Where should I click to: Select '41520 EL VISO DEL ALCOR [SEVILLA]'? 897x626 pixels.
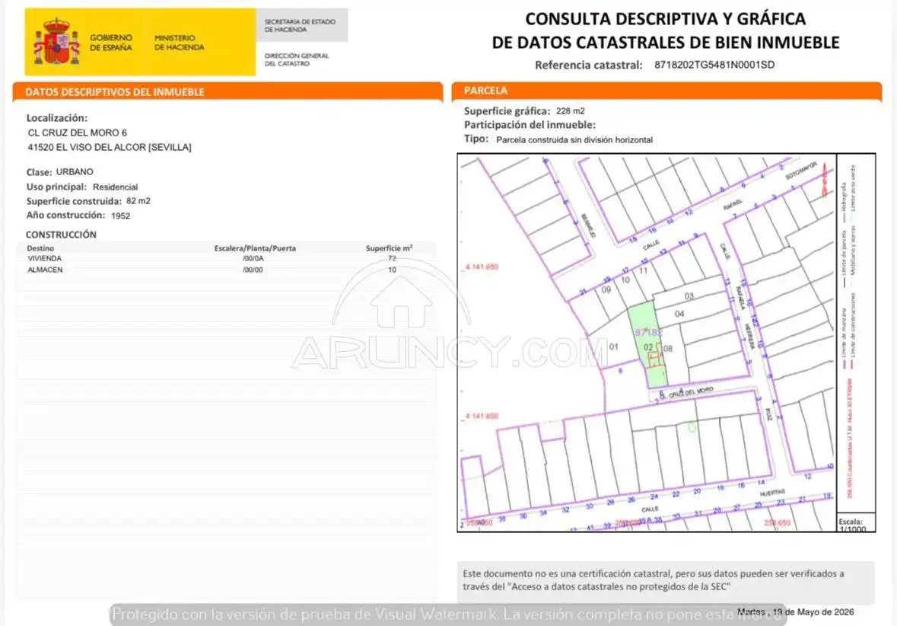coord(110,147)
